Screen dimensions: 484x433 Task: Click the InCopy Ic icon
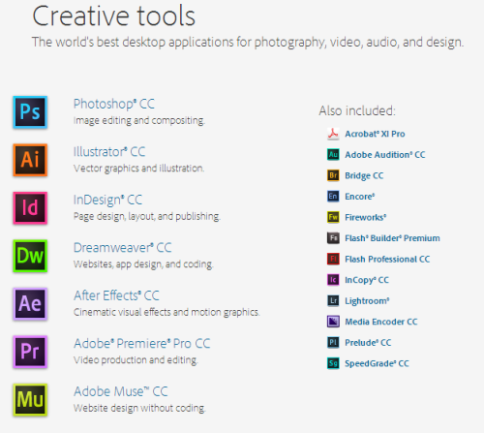point(333,280)
